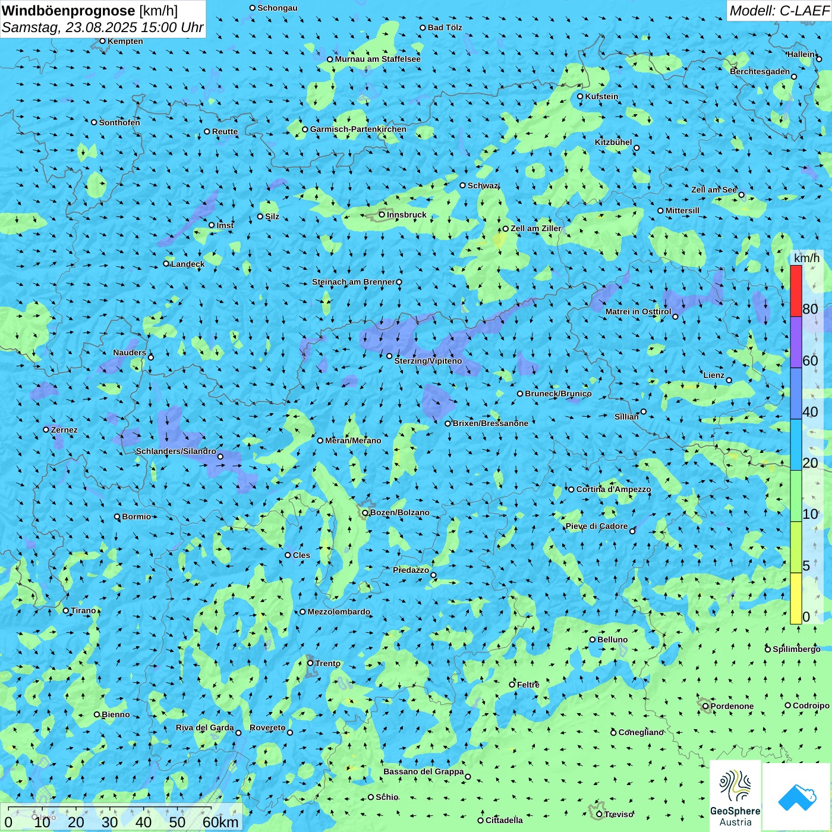832x832 pixels.
Task: Click the 'Modell: C-LAEF' label
Action: [779, 11]
